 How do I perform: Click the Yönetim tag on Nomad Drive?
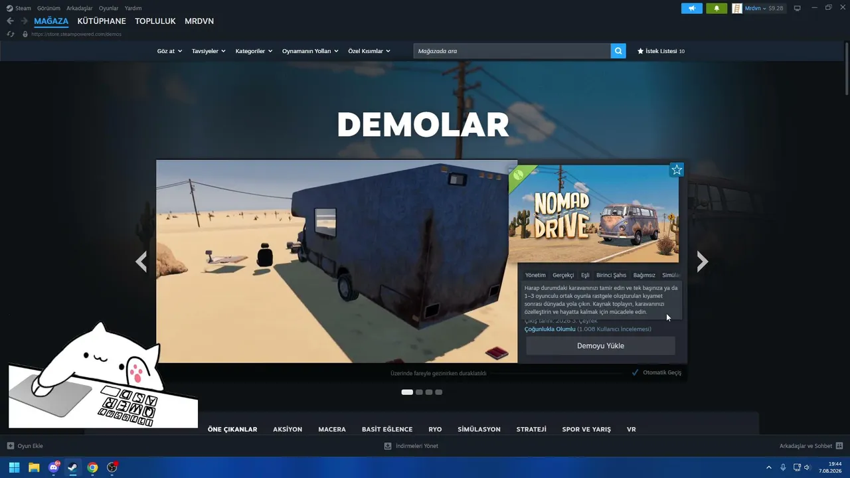(535, 275)
